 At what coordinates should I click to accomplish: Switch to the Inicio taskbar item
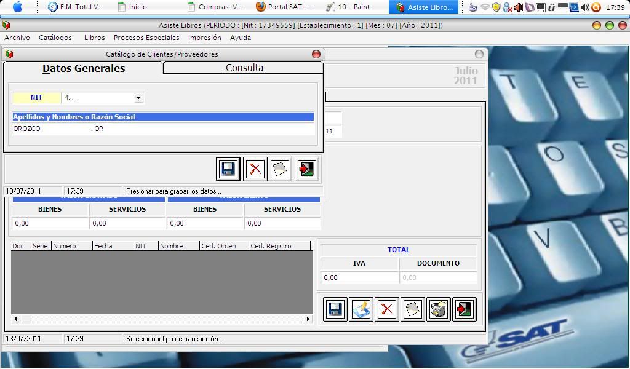tap(133, 7)
